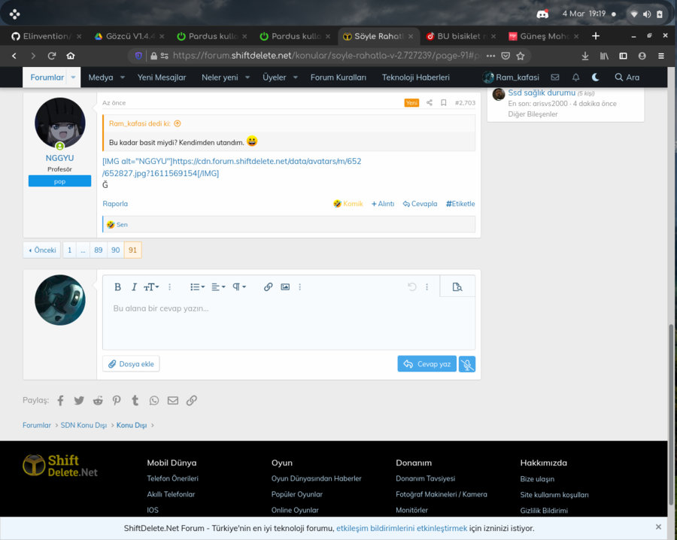The height and width of the screenshot is (540, 677).
Task: Share thread on Reddit
Action: (98, 401)
